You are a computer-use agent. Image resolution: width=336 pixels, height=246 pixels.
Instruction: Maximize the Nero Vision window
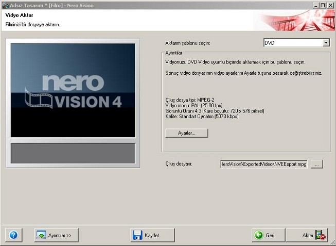click(x=323, y=5)
